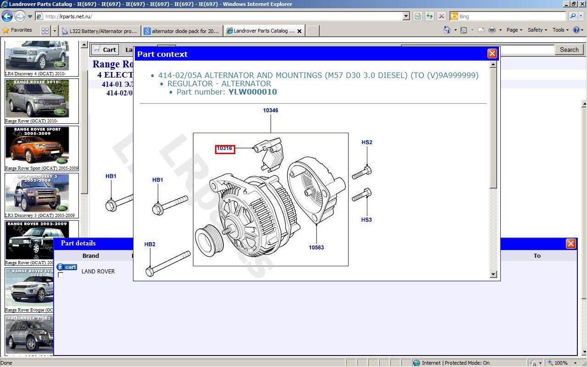Tick the LAND ROVER row checkbox
This screenshot has width=587, height=367.
(61, 275)
